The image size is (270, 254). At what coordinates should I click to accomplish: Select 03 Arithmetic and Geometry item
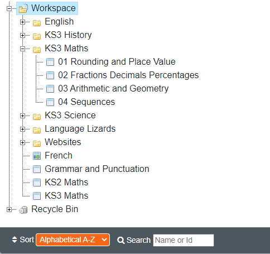(x=113, y=89)
